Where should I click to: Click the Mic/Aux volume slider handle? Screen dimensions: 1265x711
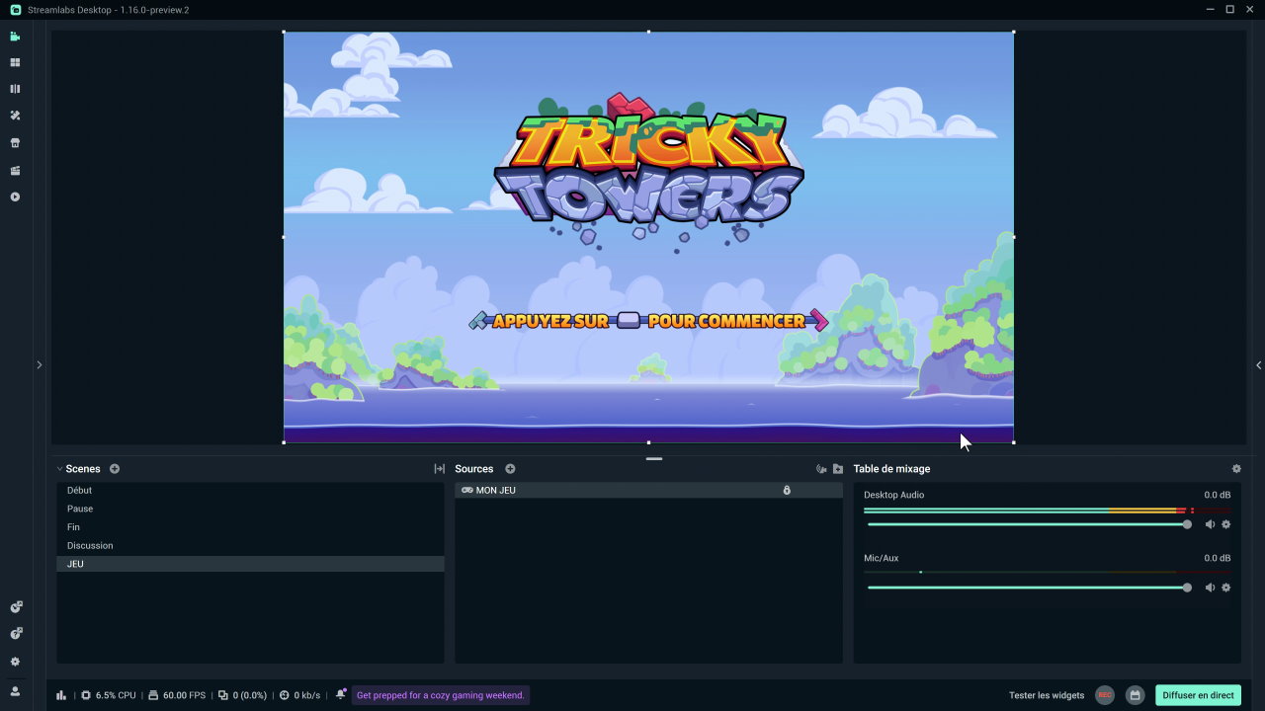click(x=1187, y=588)
